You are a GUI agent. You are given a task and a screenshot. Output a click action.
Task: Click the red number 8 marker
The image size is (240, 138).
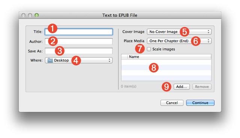154,68
